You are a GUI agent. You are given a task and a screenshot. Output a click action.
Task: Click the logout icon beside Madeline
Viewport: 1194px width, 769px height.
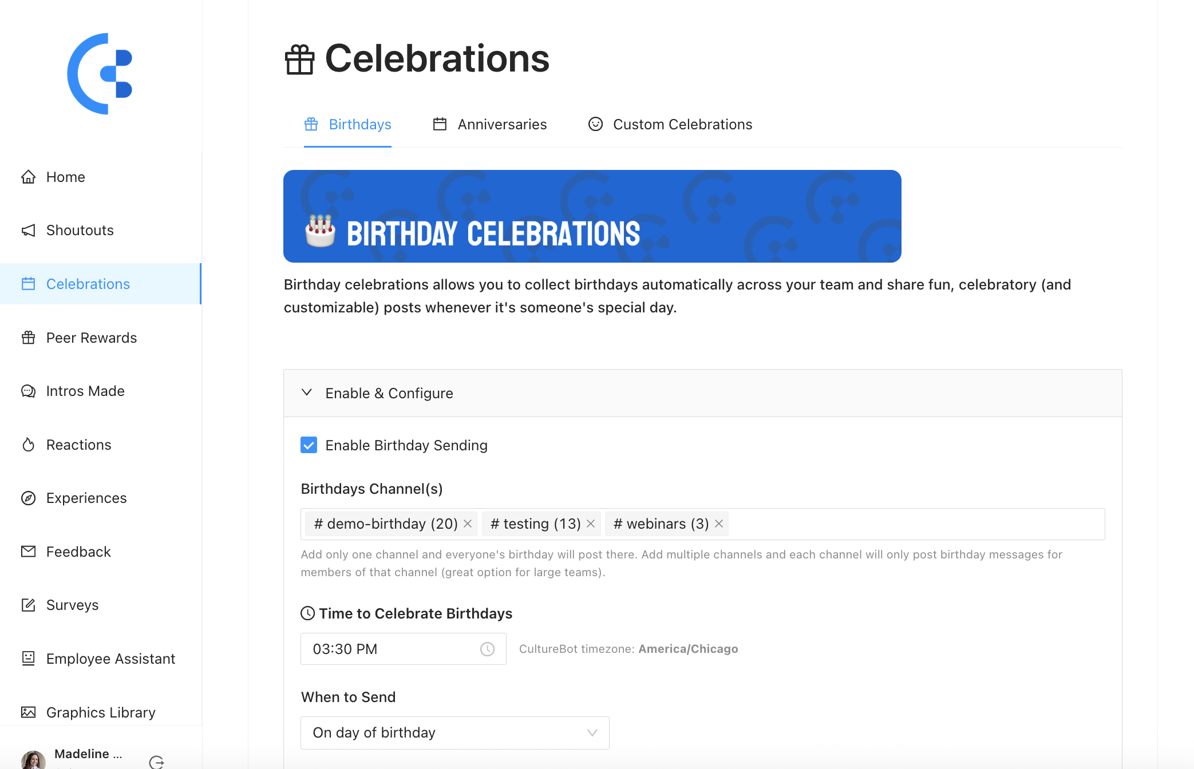(156, 762)
